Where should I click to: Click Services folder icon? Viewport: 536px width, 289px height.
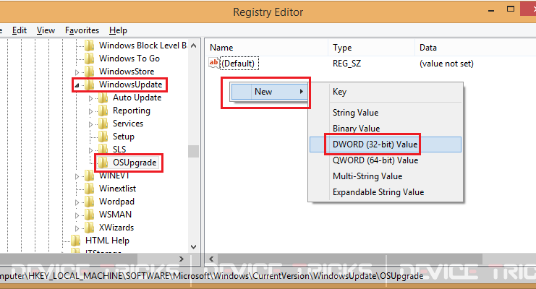click(103, 124)
